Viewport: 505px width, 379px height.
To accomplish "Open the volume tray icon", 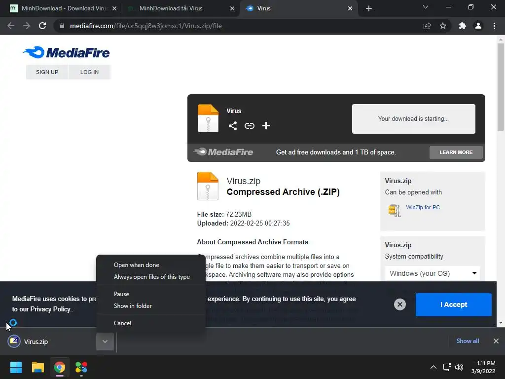I will (459, 367).
